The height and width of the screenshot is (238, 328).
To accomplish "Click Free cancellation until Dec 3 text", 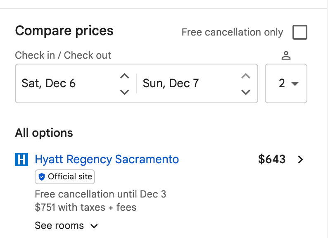I will 100,194.
